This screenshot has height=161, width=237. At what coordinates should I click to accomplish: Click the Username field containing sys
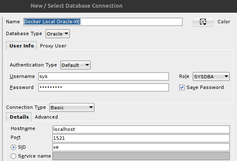103,76
